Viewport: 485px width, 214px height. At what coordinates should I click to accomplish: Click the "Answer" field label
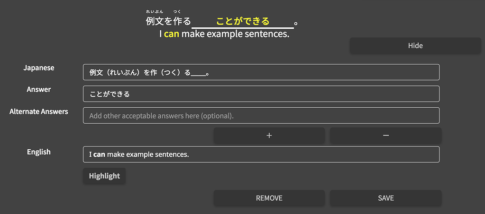pyautogui.click(x=39, y=90)
